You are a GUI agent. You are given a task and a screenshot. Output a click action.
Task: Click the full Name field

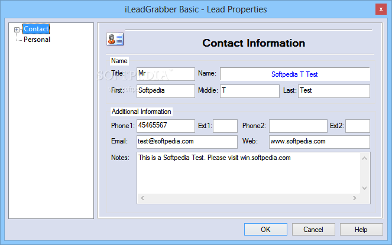295,74
